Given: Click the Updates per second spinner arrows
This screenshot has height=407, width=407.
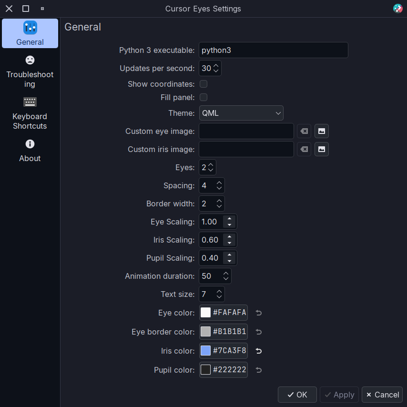Looking at the screenshot, I should 216,68.
